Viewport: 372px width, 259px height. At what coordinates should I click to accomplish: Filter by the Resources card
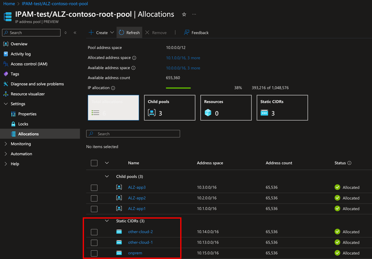click(x=226, y=108)
